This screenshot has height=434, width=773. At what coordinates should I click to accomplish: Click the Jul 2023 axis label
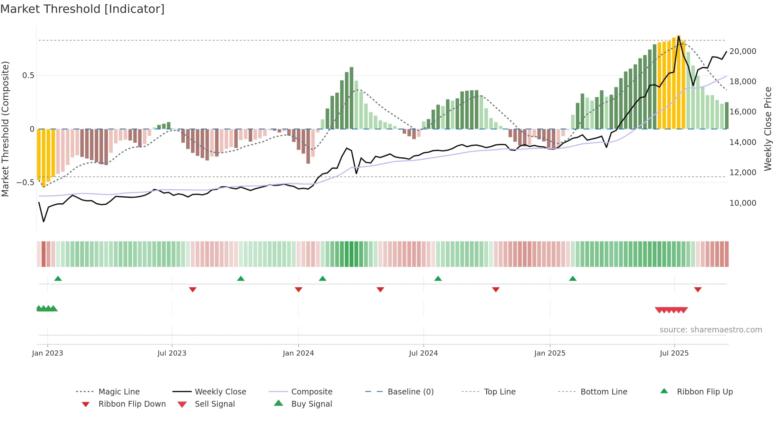pyautogui.click(x=172, y=353)
